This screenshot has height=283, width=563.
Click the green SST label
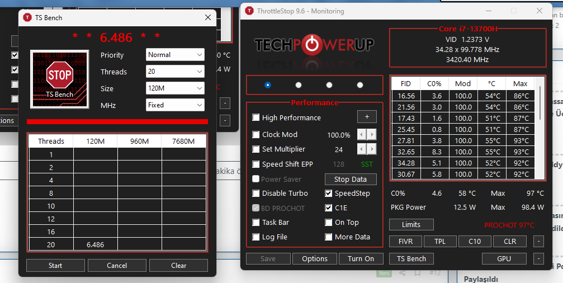pyautogui.click(x=367, y=164)
